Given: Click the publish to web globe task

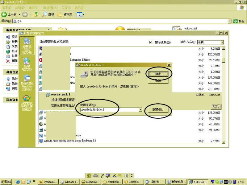Looking at the screenshot, I should (8, 51).
